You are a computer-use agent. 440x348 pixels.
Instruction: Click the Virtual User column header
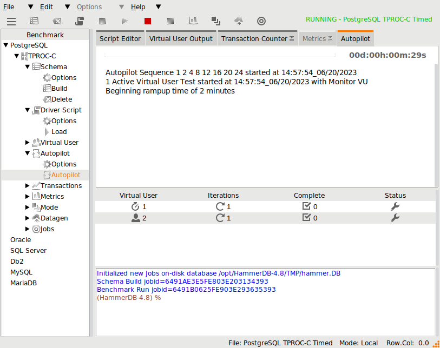tap(139, 195)
